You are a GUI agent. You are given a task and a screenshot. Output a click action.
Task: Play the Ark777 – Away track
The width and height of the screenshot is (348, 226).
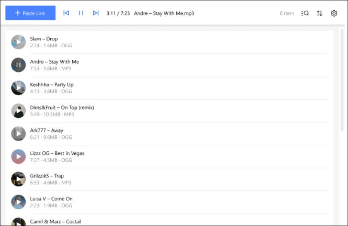pos(18,134)
